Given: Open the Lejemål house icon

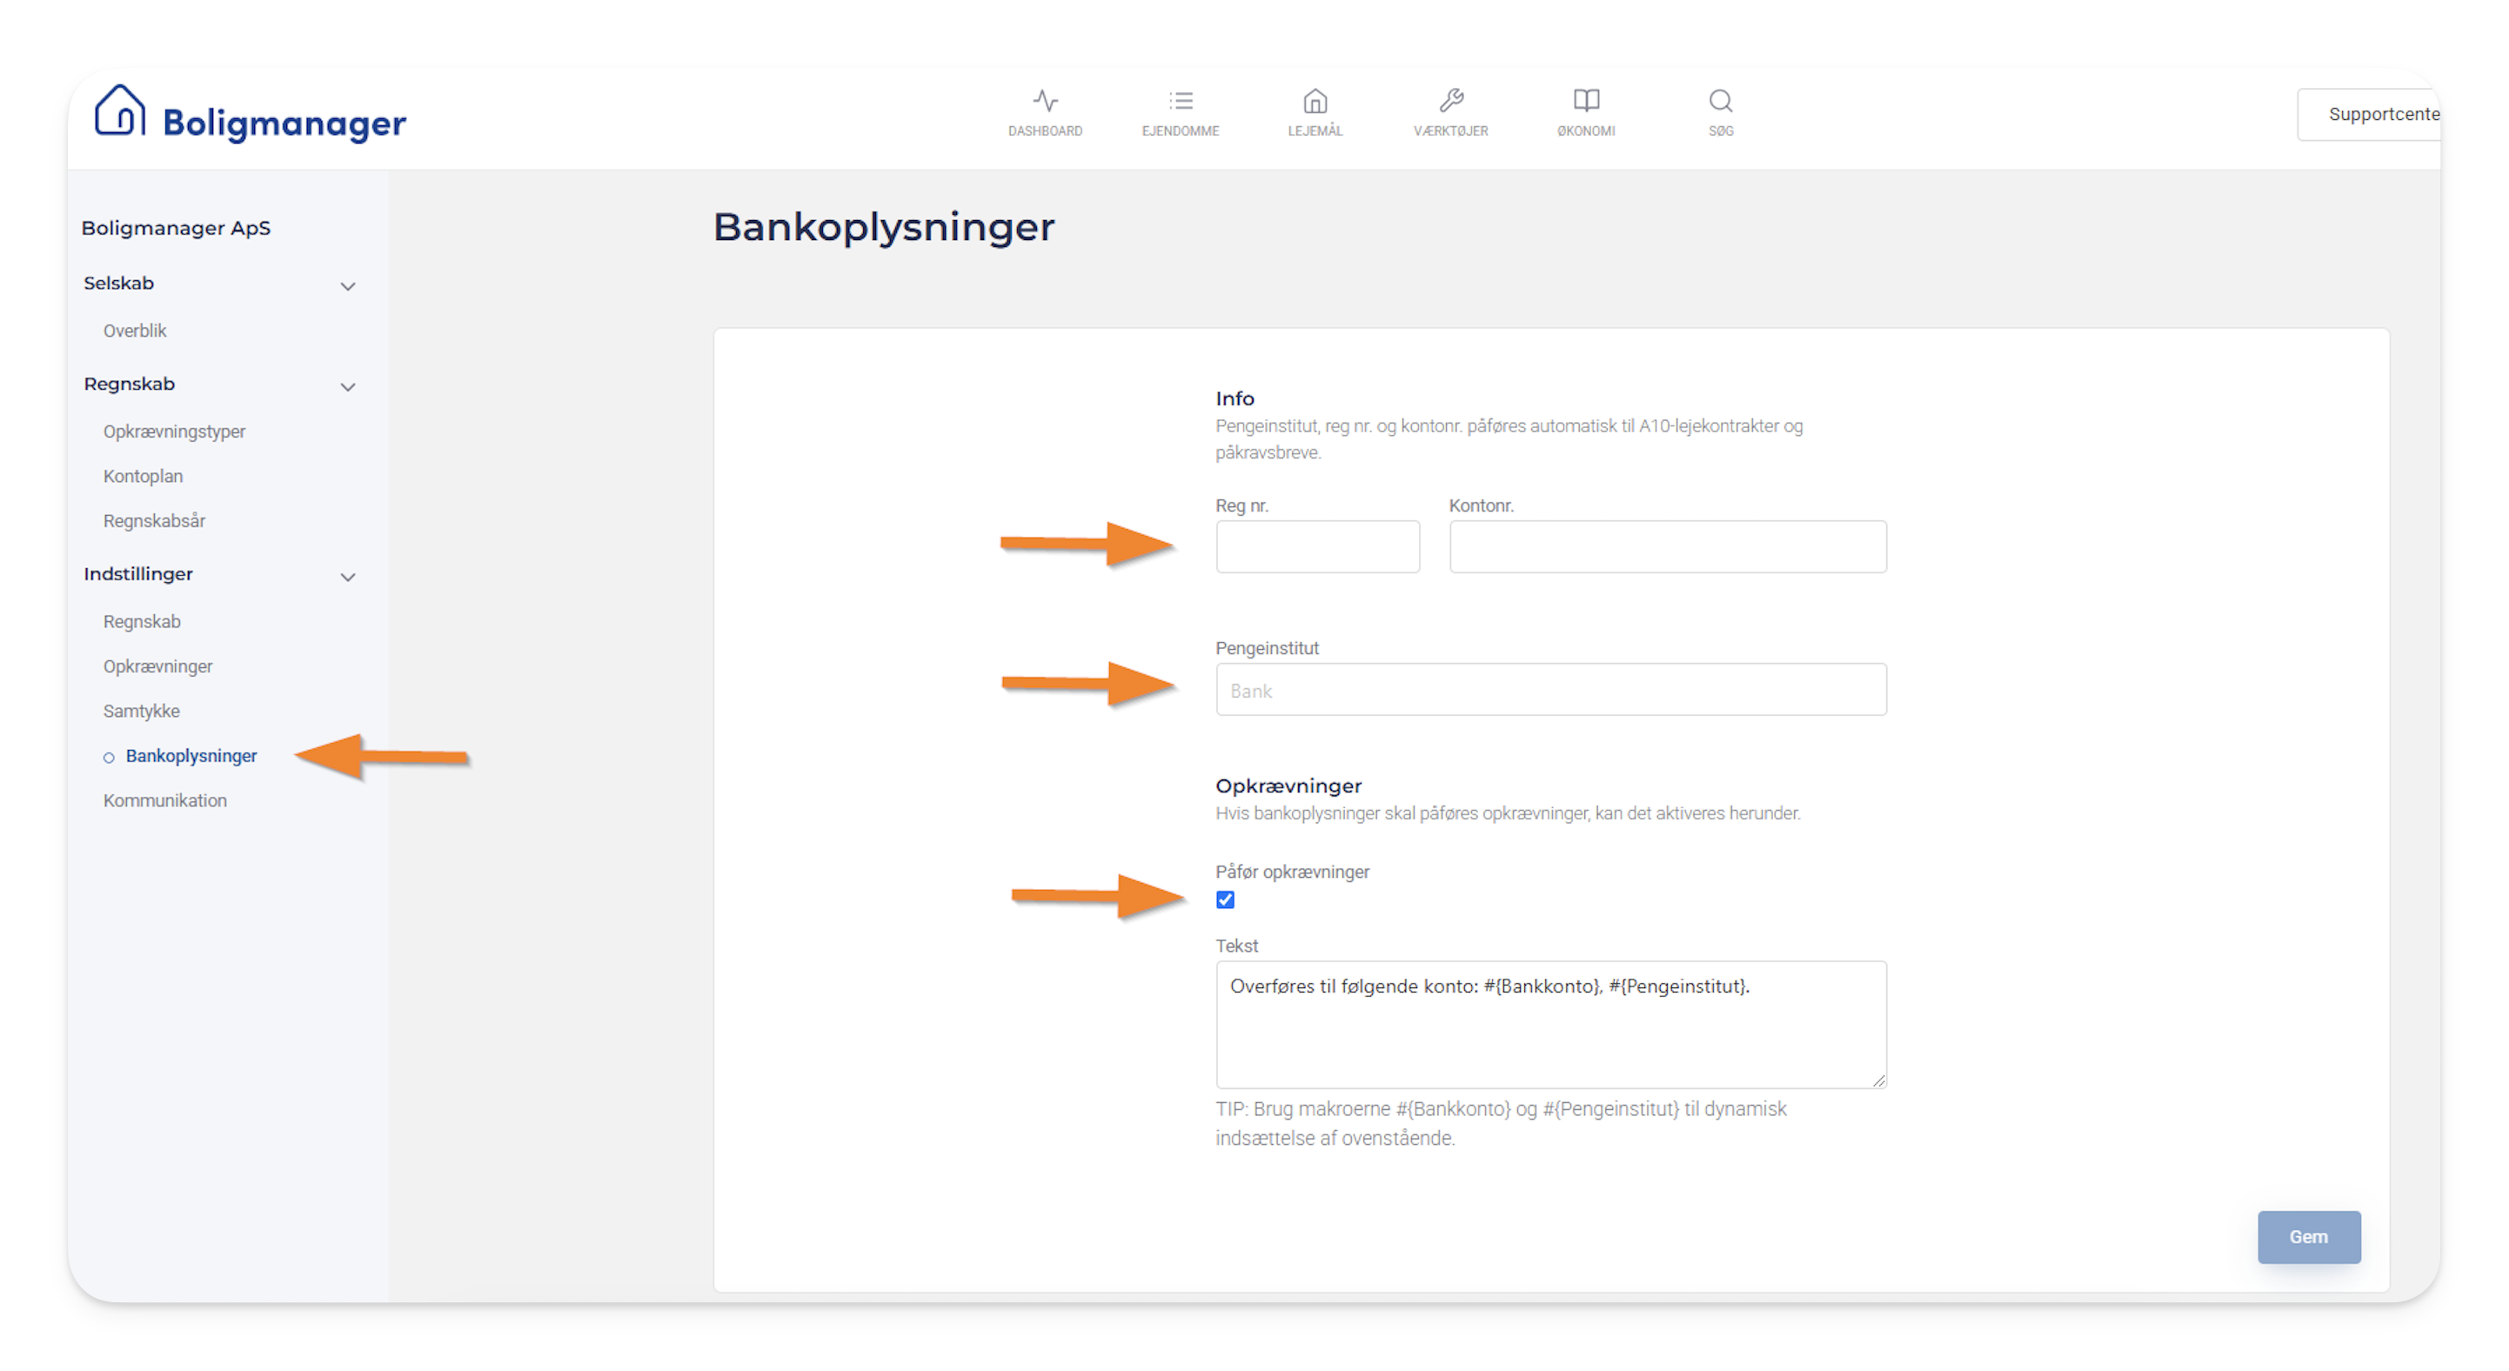Looking at the screenshot, I should coord(1315,100).
